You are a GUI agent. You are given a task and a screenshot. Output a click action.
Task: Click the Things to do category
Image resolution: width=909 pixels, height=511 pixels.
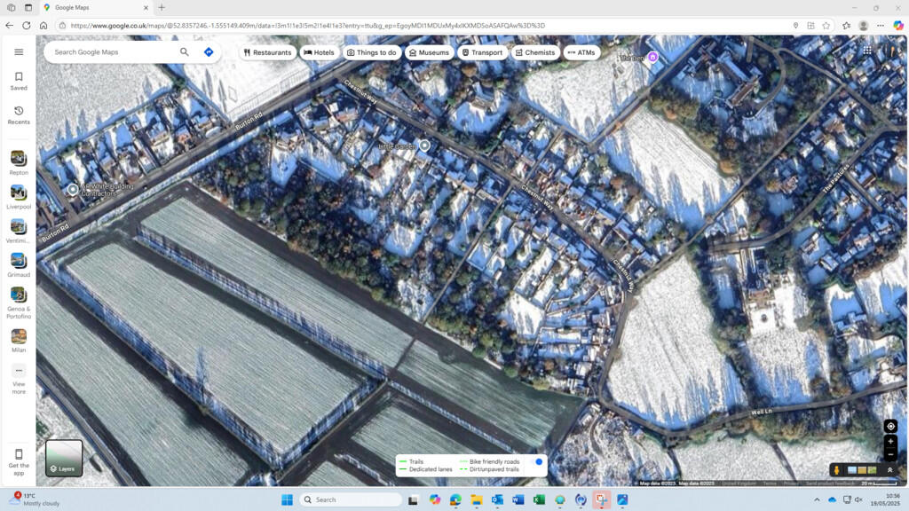pyautogui.click(x=375, y=52)
